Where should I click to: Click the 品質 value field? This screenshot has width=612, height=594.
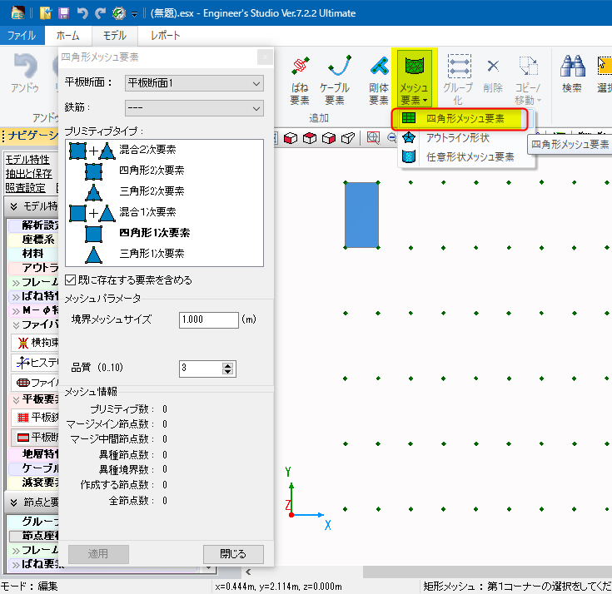coord(201,369)
